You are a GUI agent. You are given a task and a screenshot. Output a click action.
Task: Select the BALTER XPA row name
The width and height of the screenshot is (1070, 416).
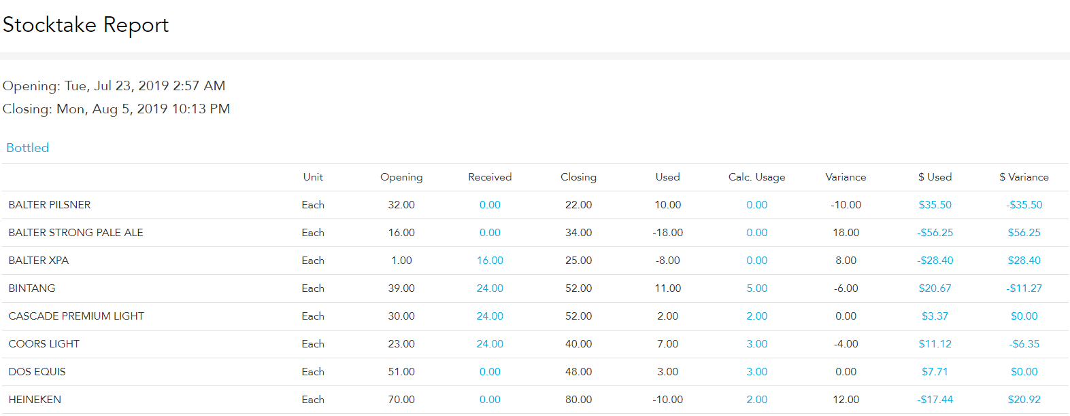39,261
